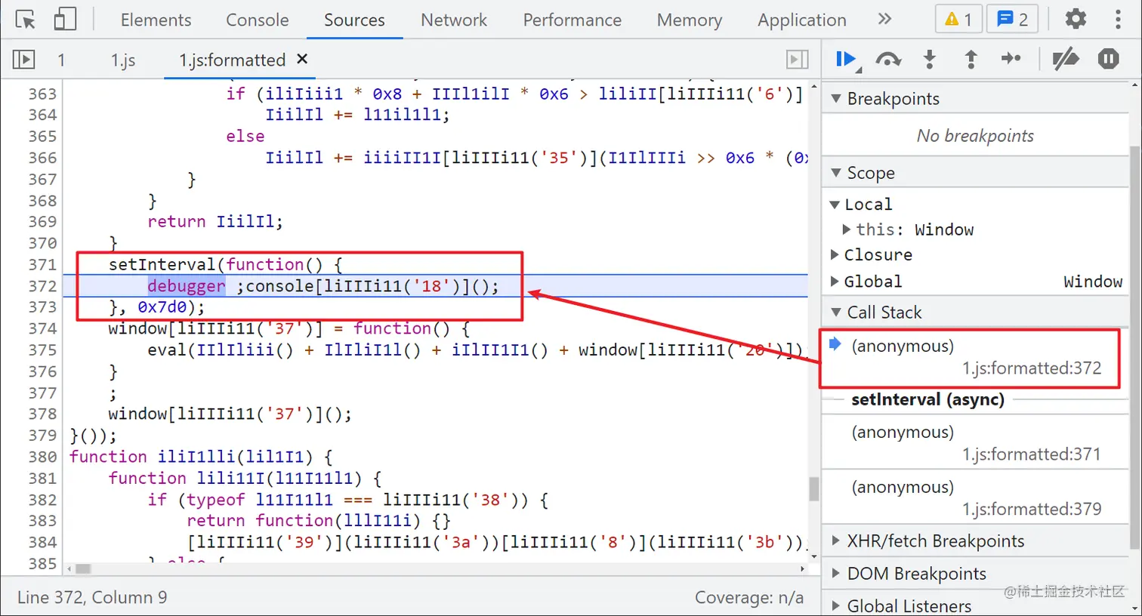Select call frame at 1.js:formatted:371

974,443
